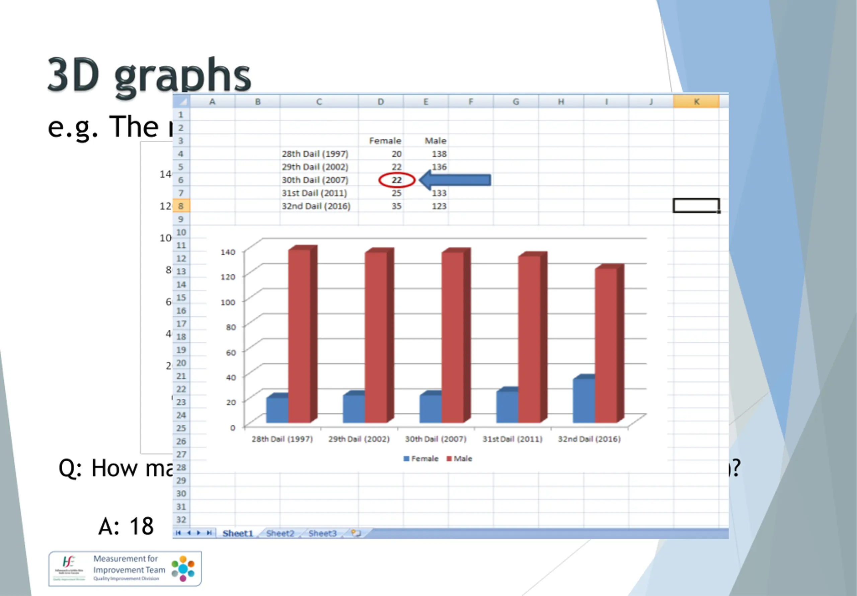The image size is (857, 596).
Task: Click the Insert Worksheet icon
Action: [x=356, y=533]
